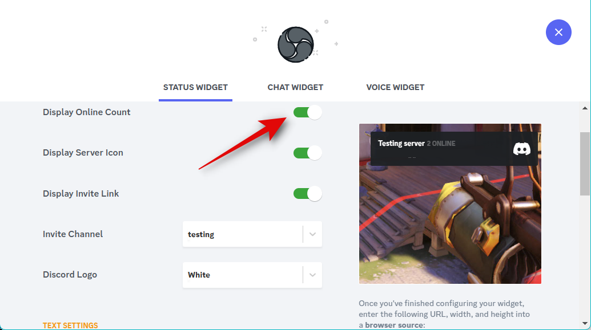
Task: Click the scrollbar down arrow
Action: [585, 323]
